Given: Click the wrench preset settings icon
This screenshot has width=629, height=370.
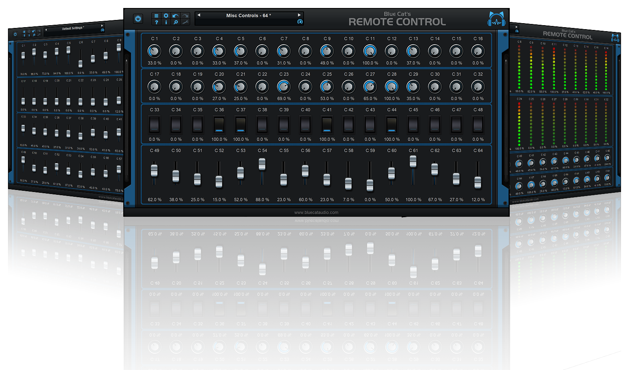Looking at the screenshot, I should click(x=185, y=22).
